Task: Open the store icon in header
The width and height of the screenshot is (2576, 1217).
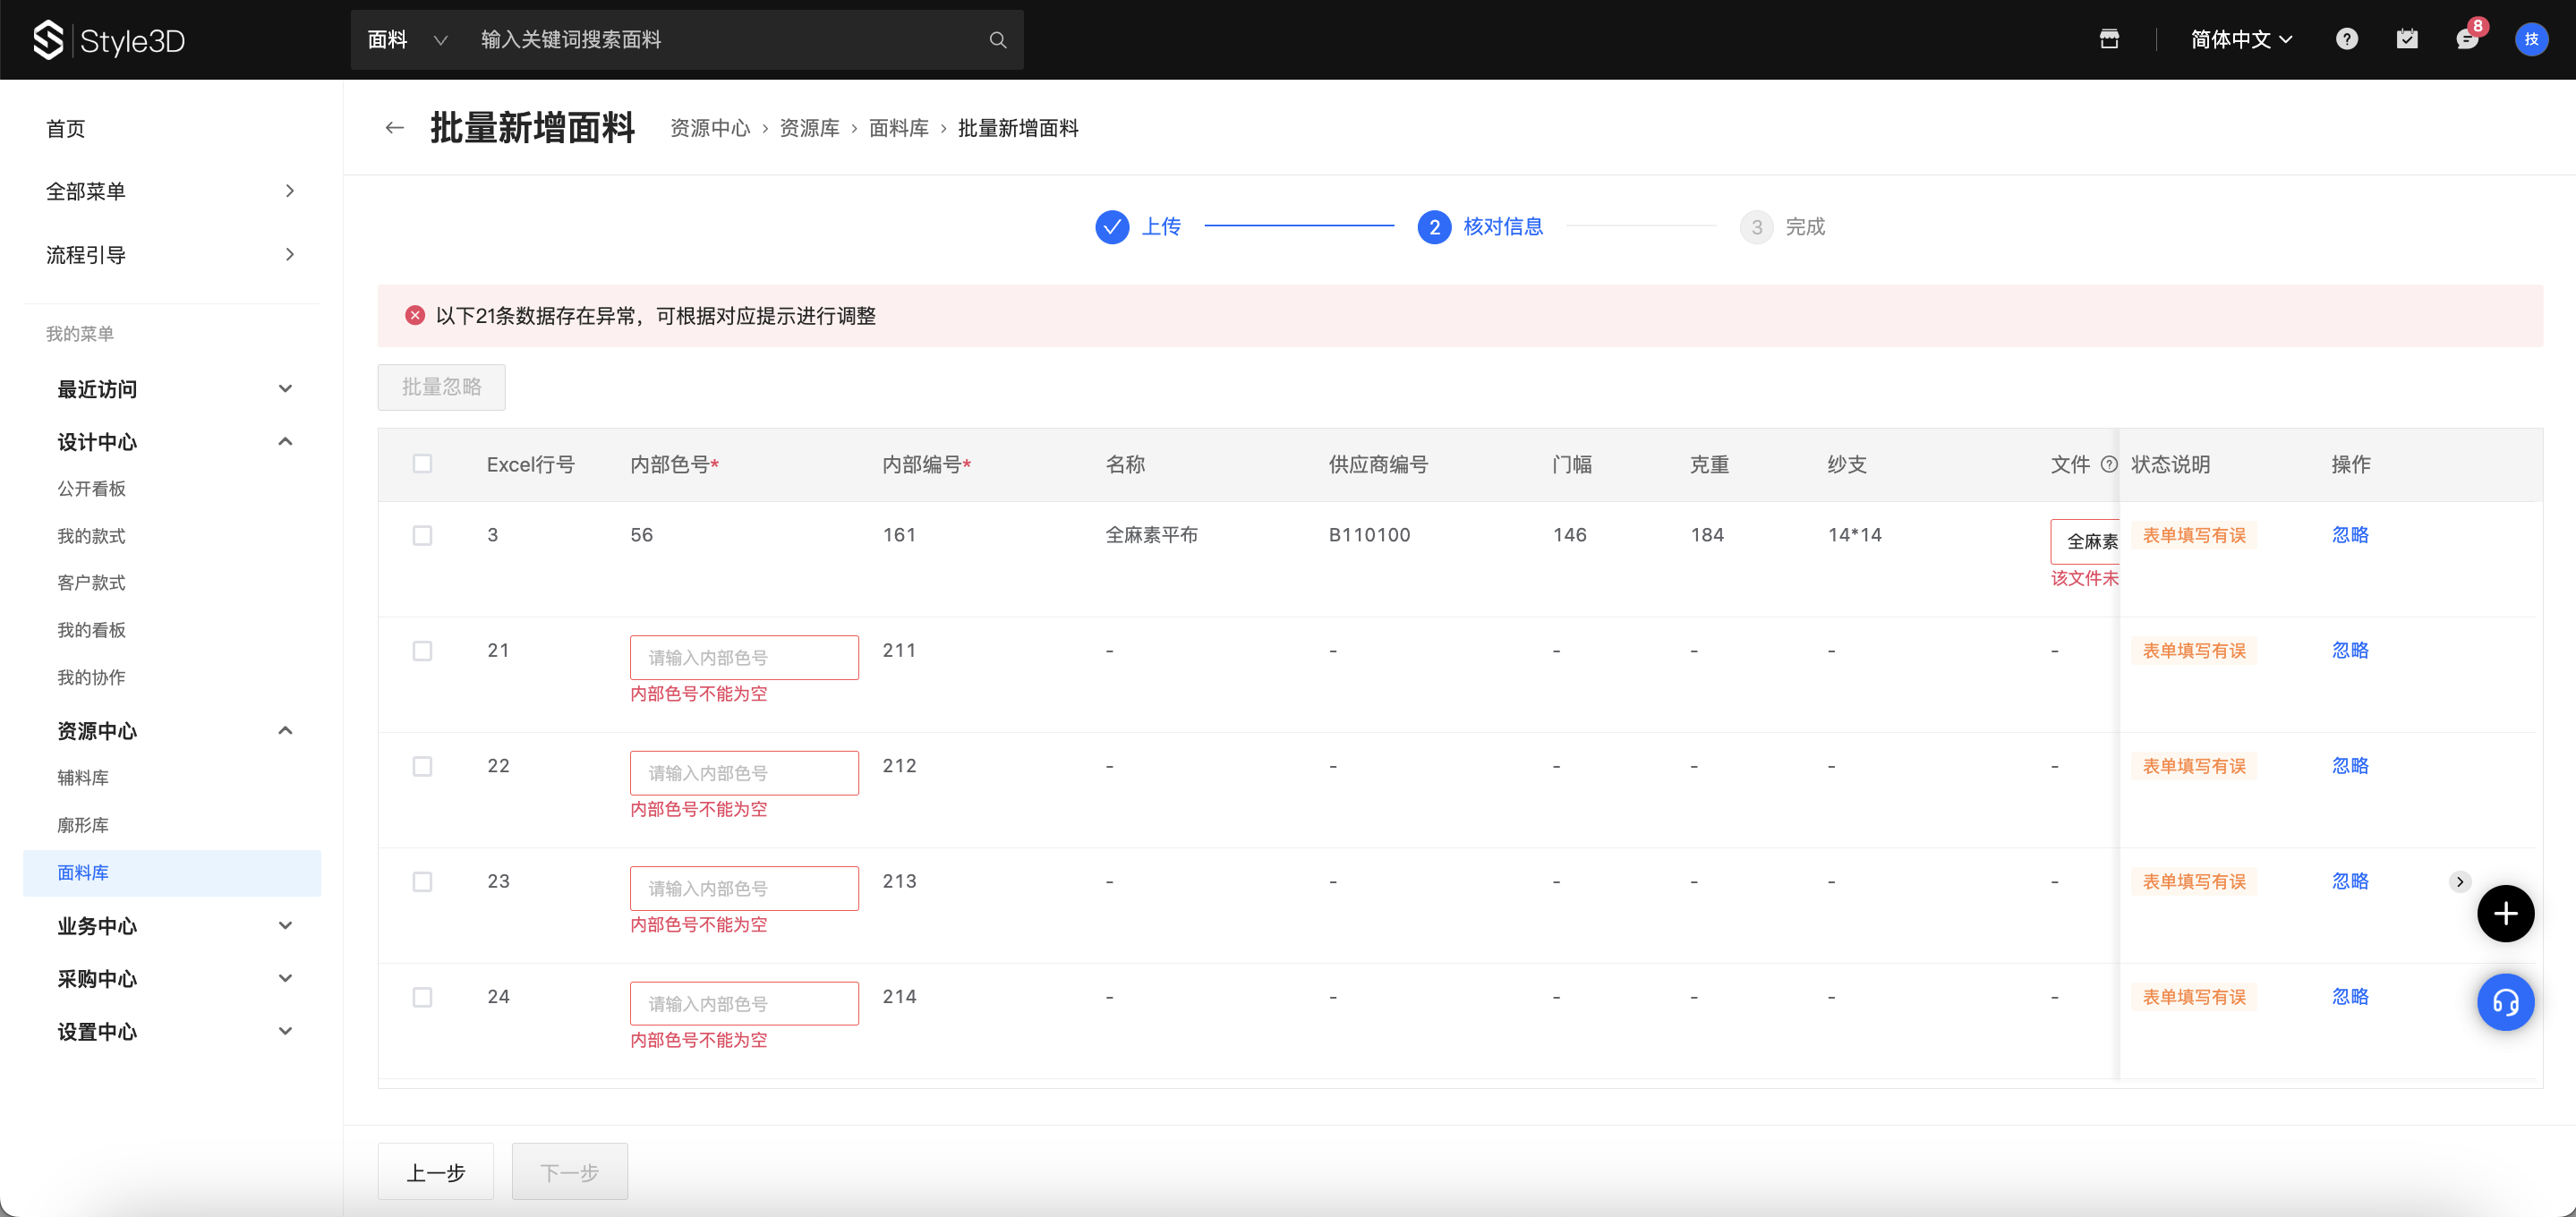Action: [x=2109, y=39]
